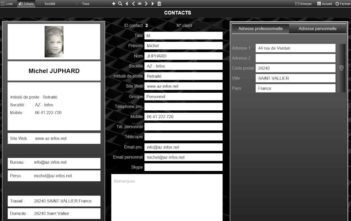
Task: Jump to last record with solid right arrow
Action: click(x=153, y=4)
